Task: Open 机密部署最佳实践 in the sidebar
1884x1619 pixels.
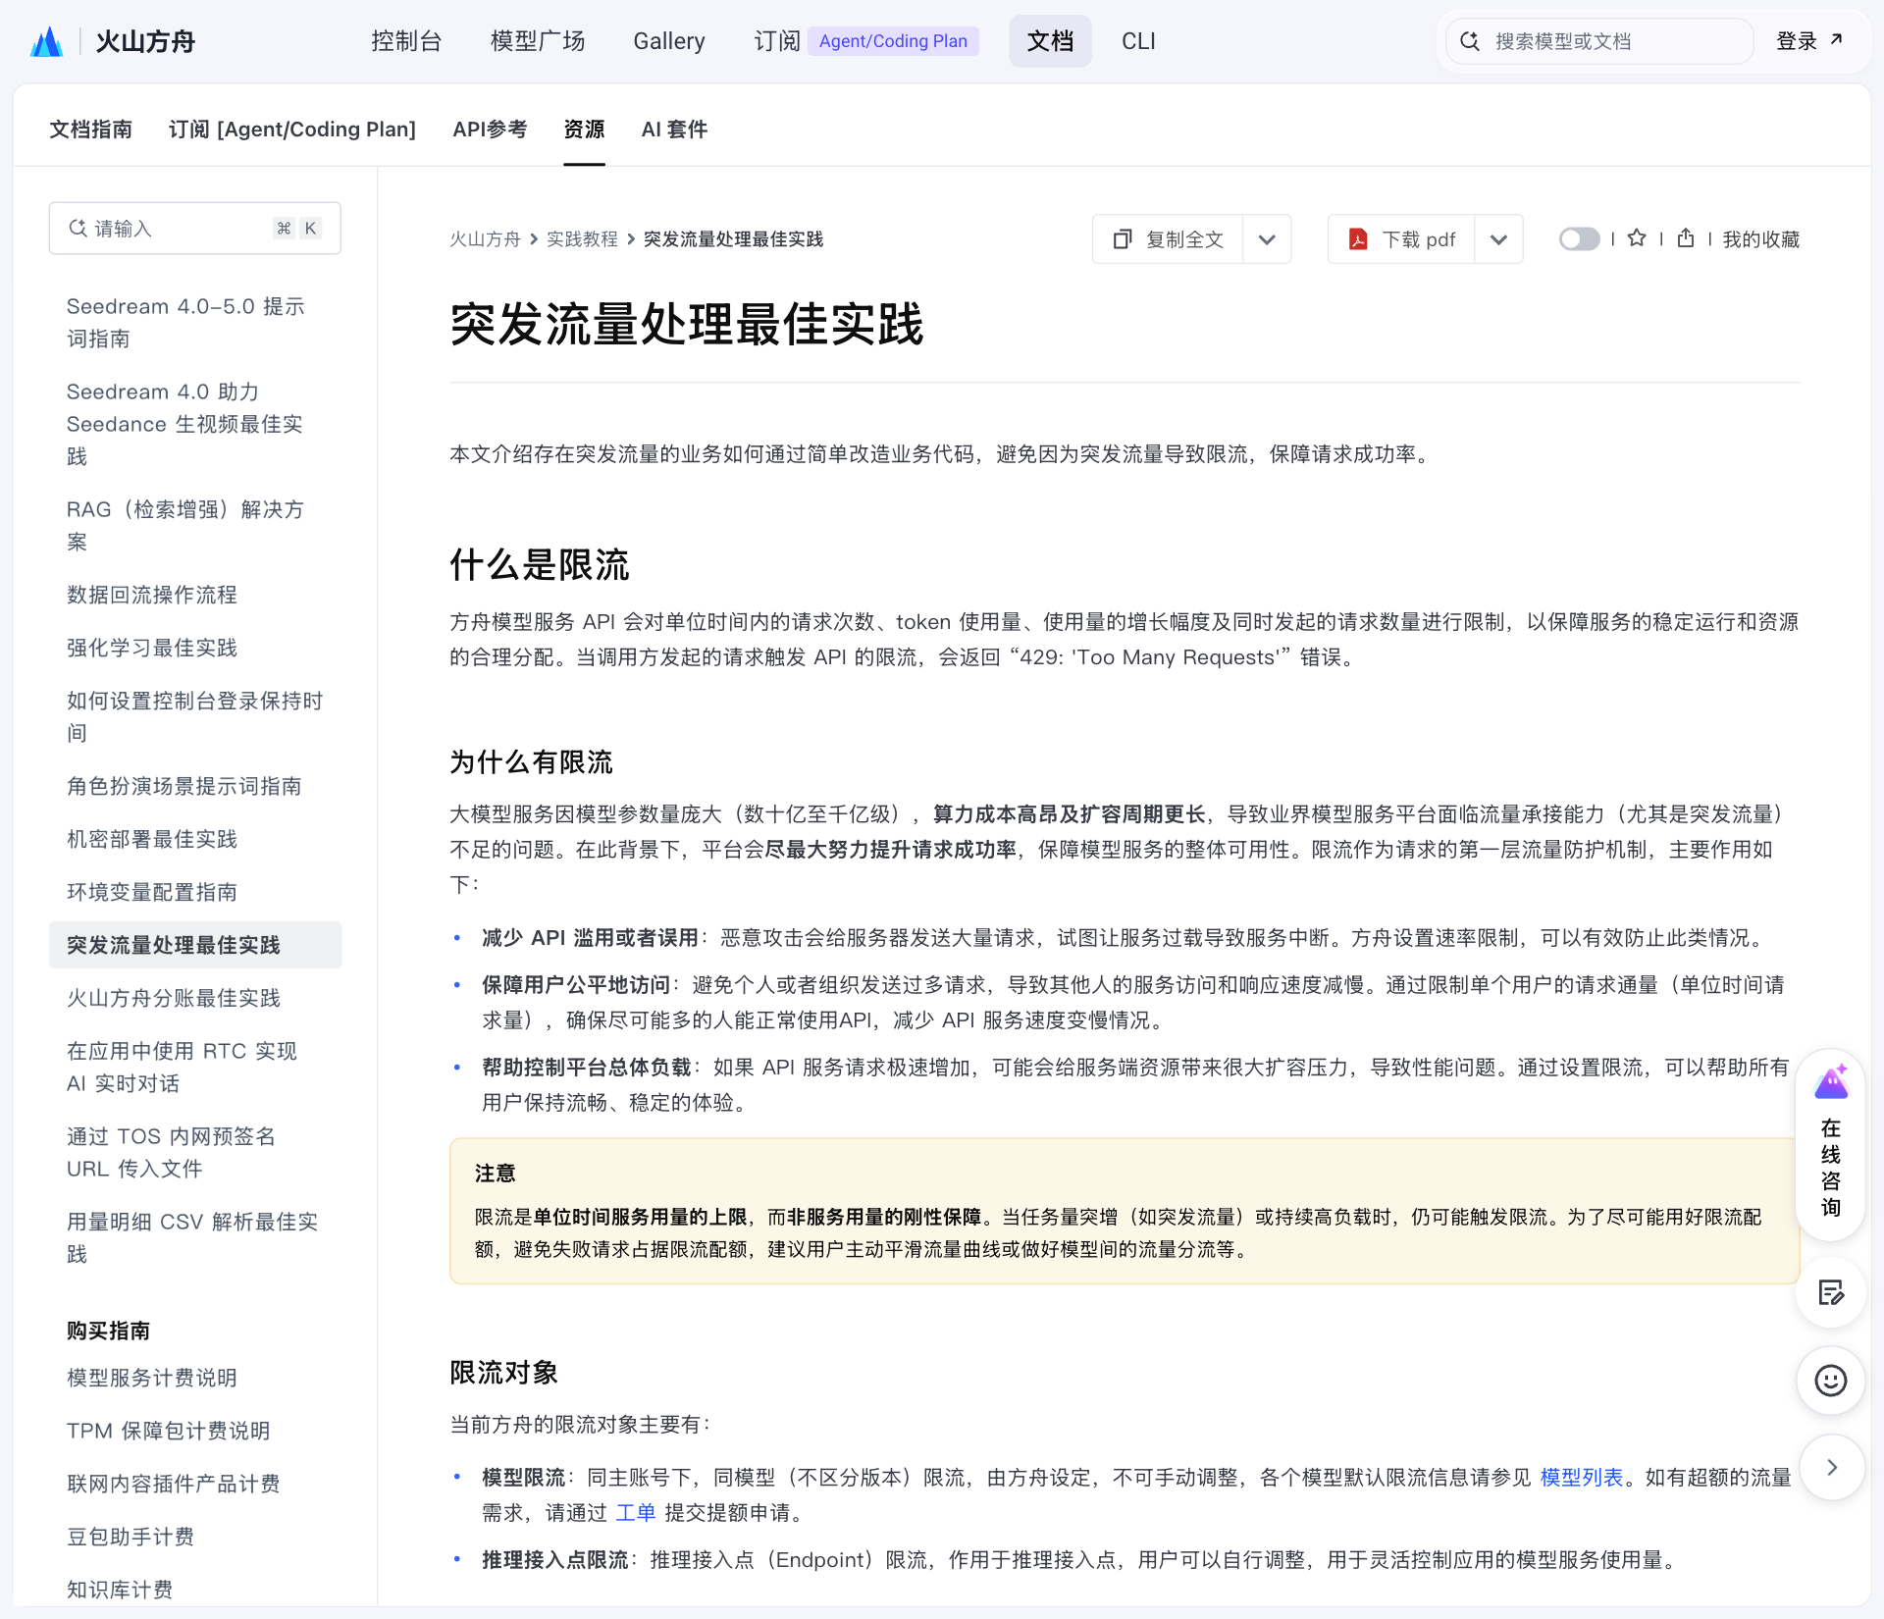Action: 152,839
